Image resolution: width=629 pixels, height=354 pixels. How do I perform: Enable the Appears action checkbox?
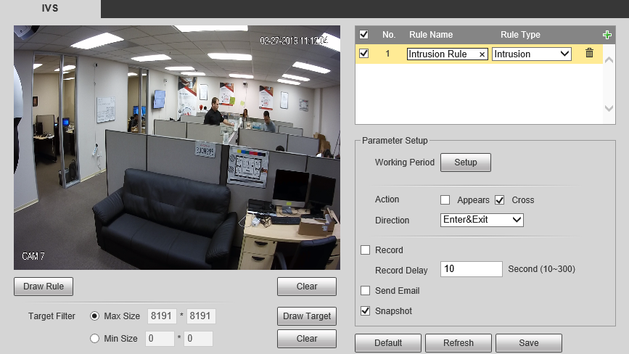[445, 199]
